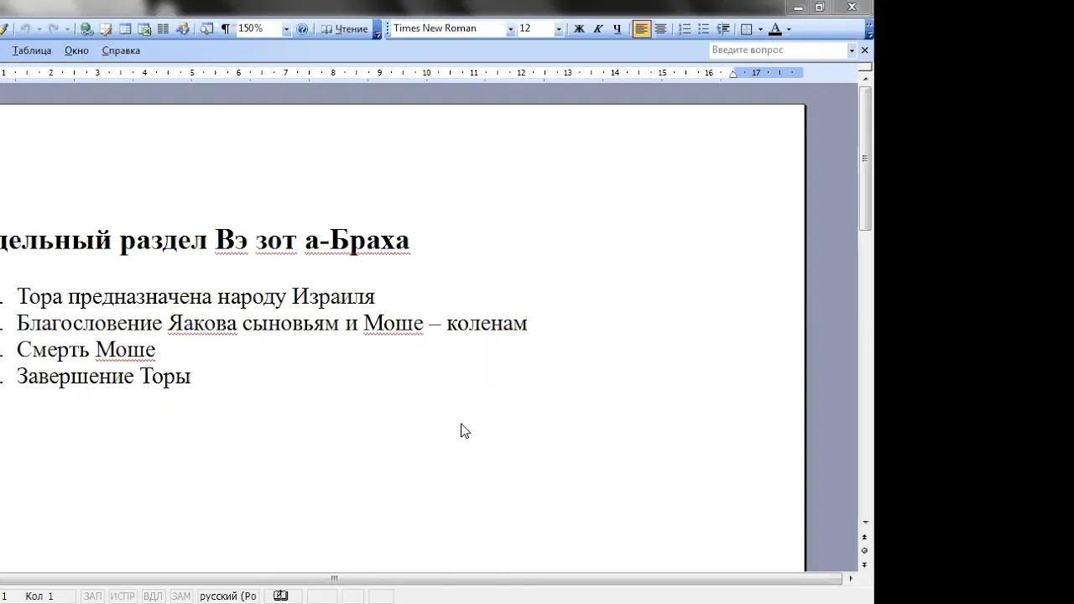Open the help question box dropdown arrow
This screenshot has width=1074, height=604.
[x=852, y=50]
